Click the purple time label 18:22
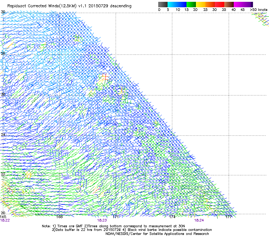The width and height of the screenshot is (269, 236). 5,220
